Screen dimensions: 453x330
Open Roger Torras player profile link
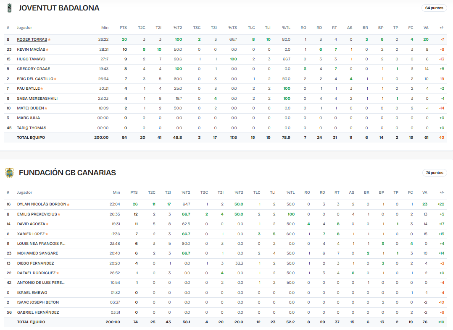pos(32,39)
